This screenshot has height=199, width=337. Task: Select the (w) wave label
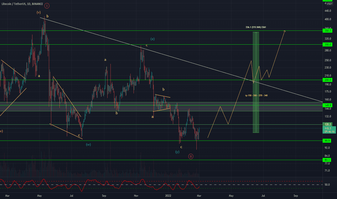(x=88, y=145)
